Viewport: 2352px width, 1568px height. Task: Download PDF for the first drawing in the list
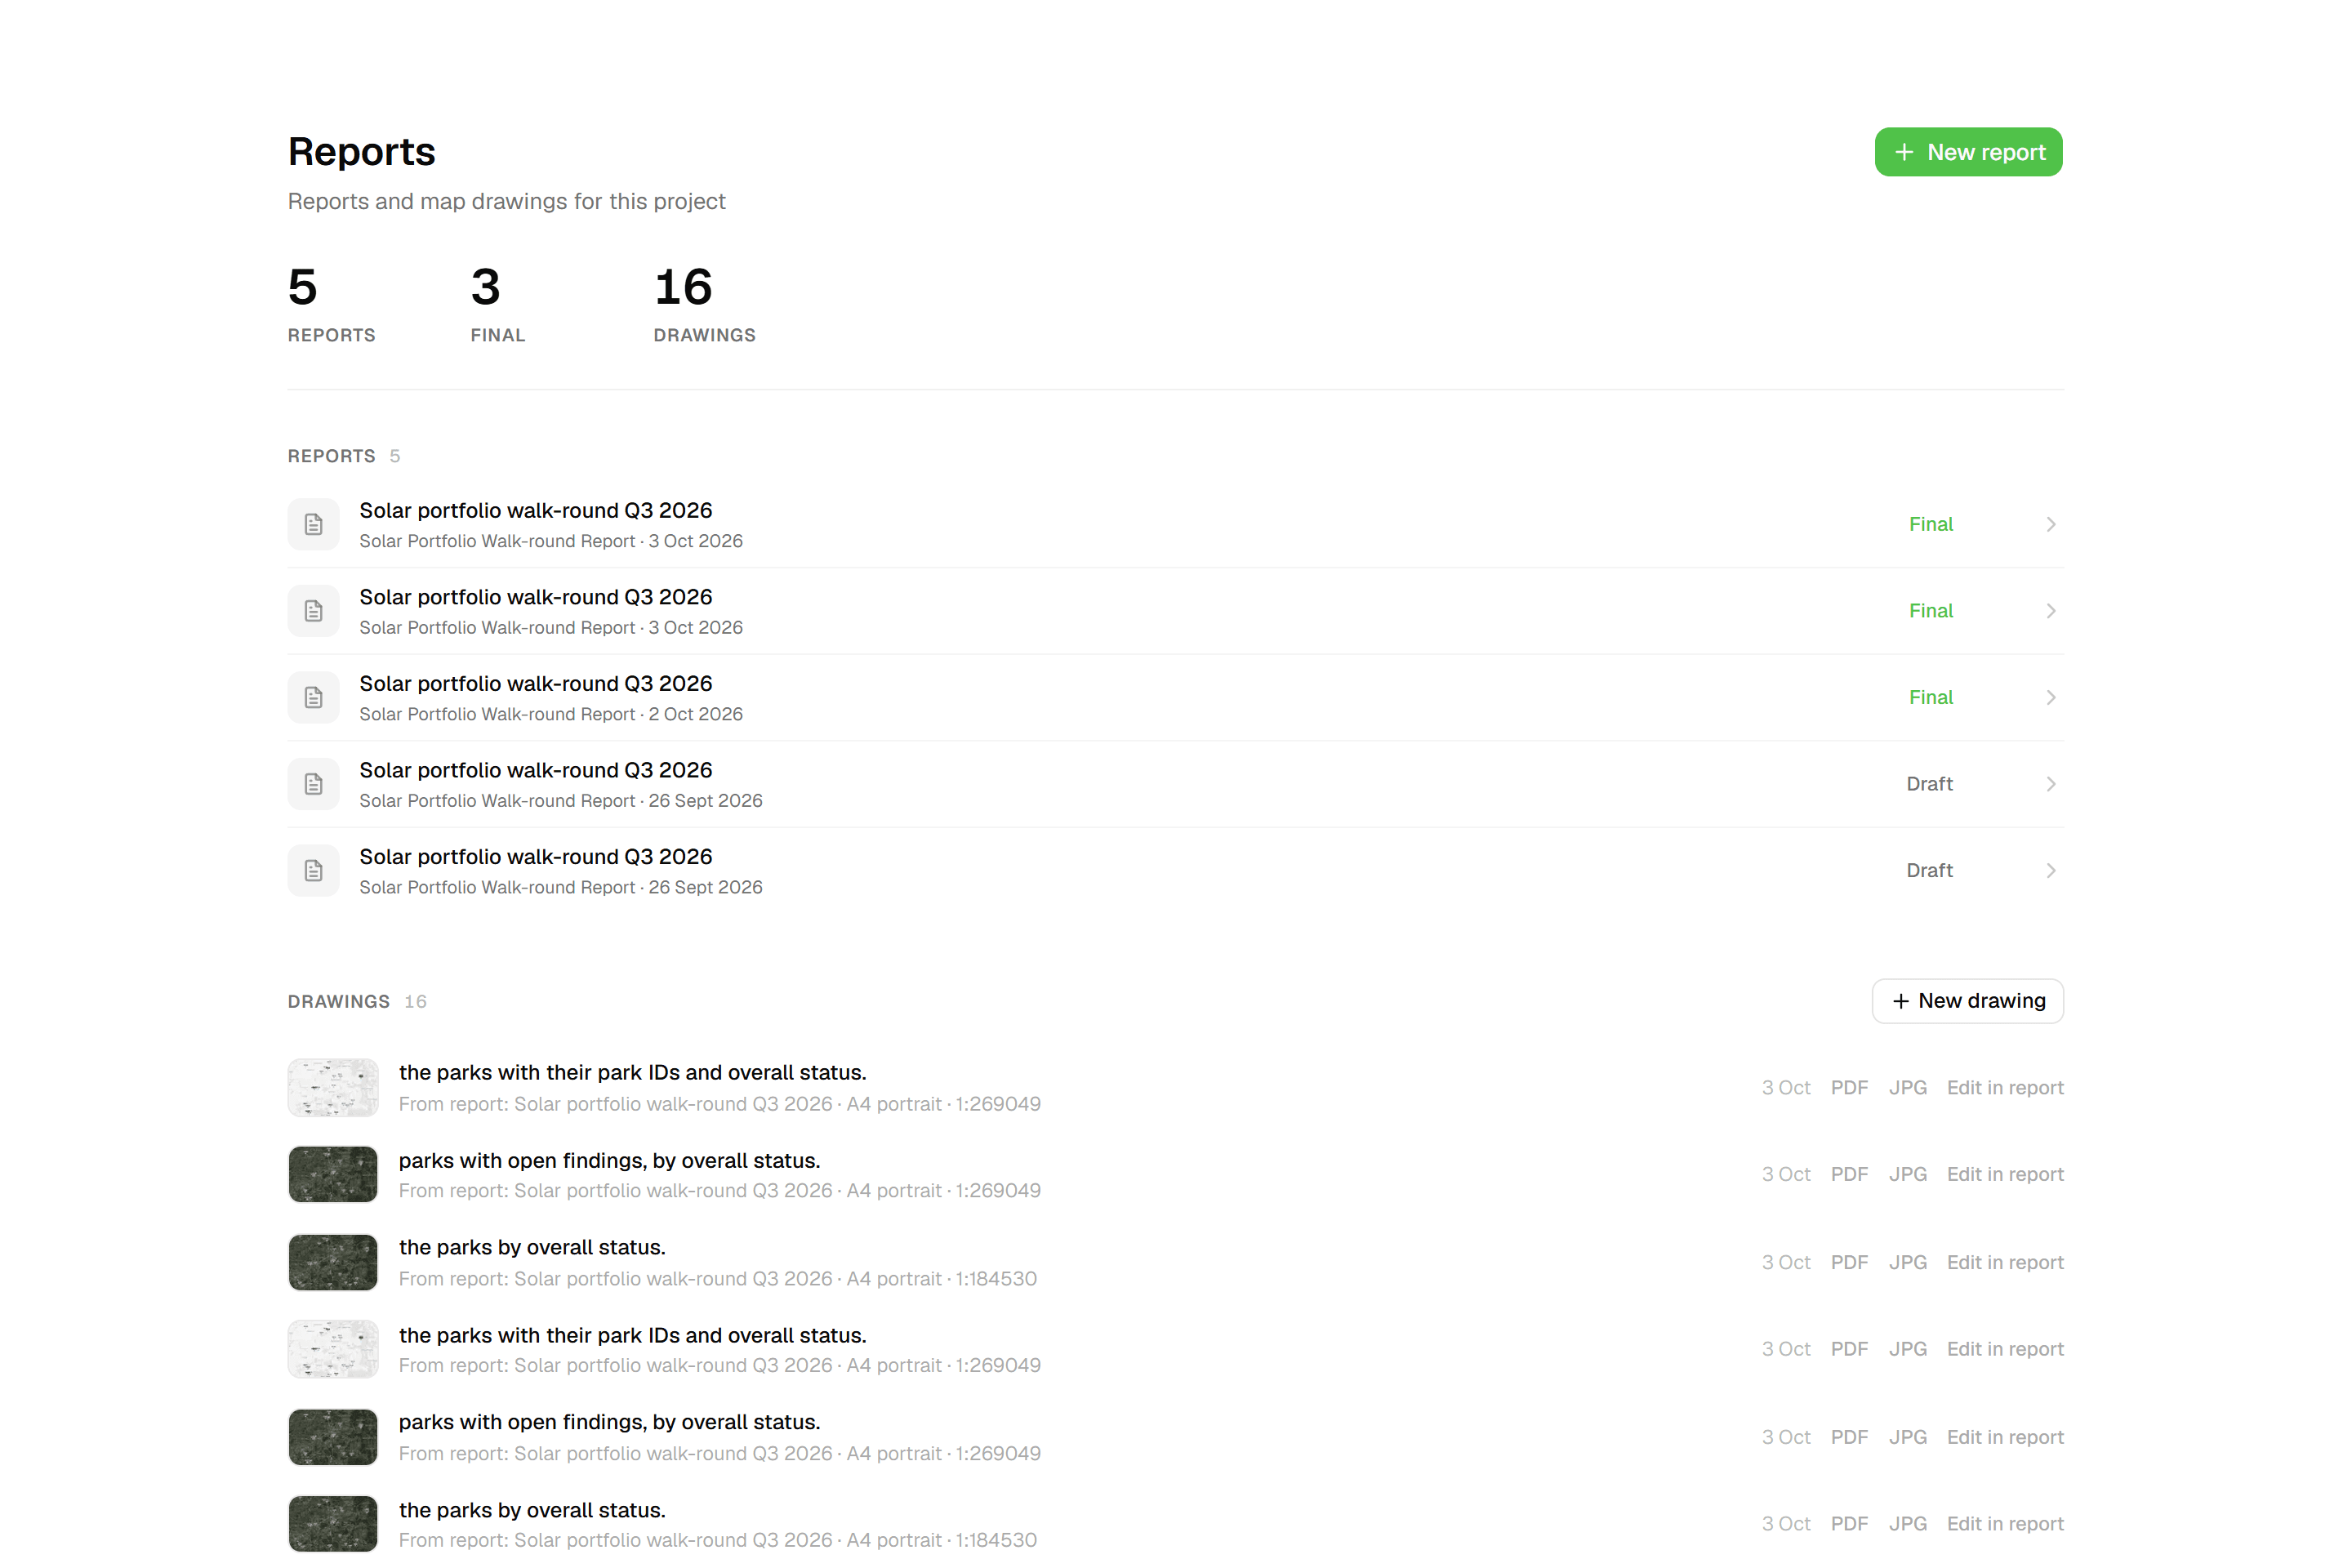1849,1088
